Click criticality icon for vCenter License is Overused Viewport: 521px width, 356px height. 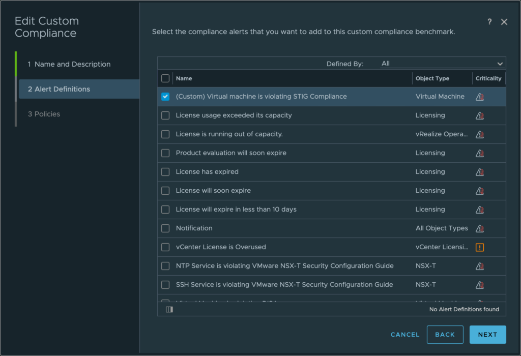480,247
